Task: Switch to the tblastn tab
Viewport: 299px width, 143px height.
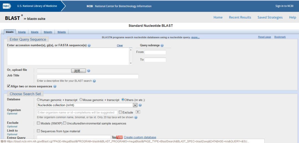Action: coord(48,32)
